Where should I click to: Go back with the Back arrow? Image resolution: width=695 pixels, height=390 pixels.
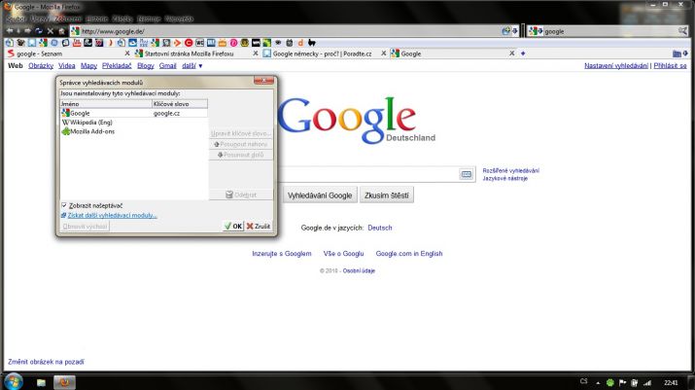pyautogui.click(x=10, y=31)
